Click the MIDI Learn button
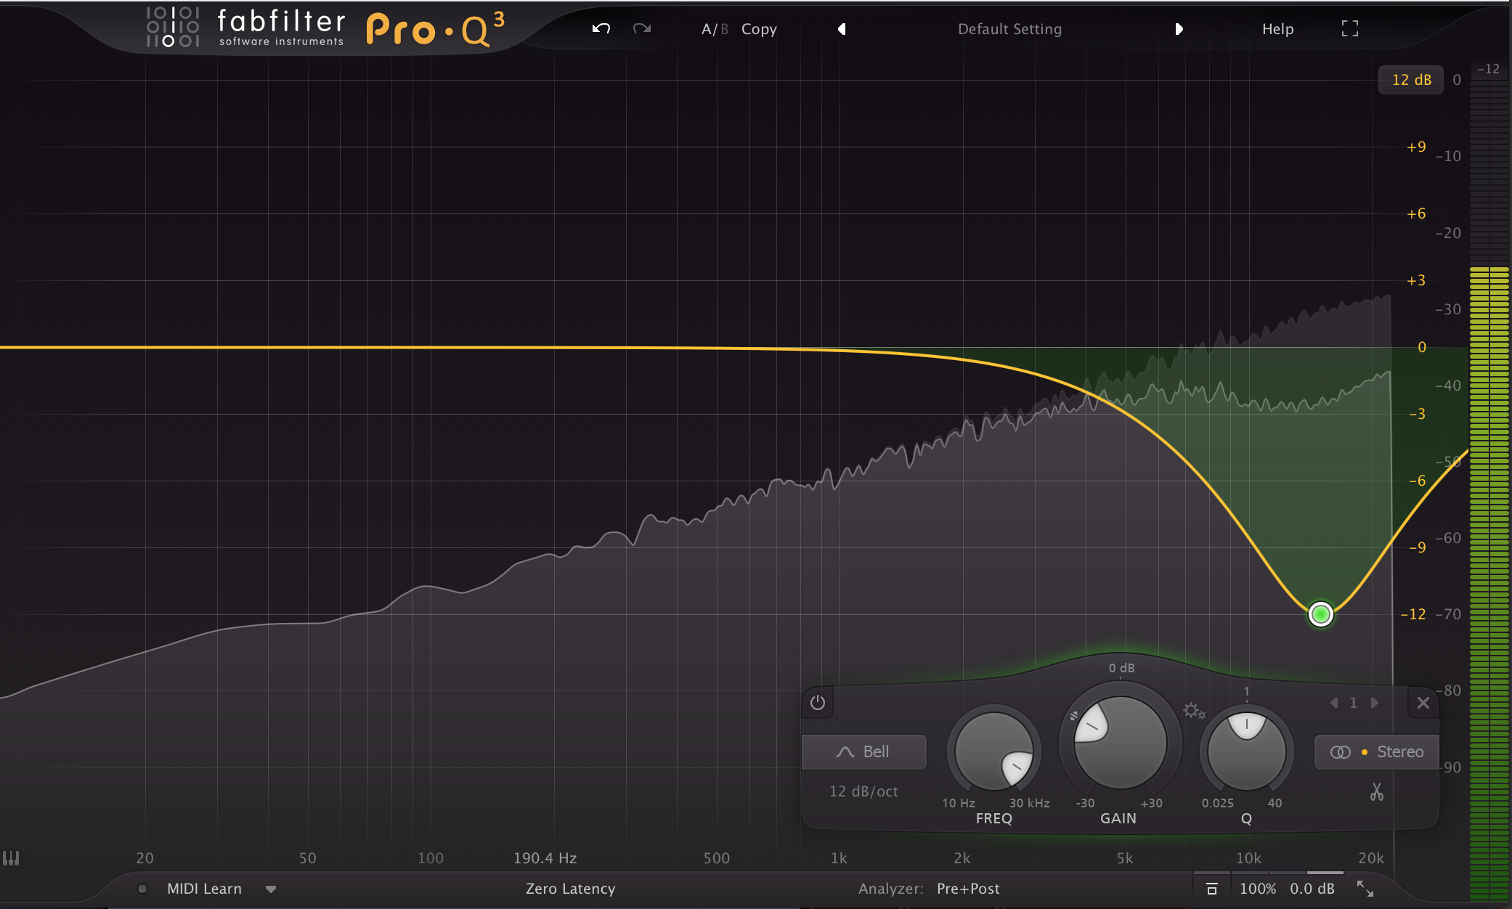The width and height of the screenshot is (1512, 909). [x=204, y=889]
